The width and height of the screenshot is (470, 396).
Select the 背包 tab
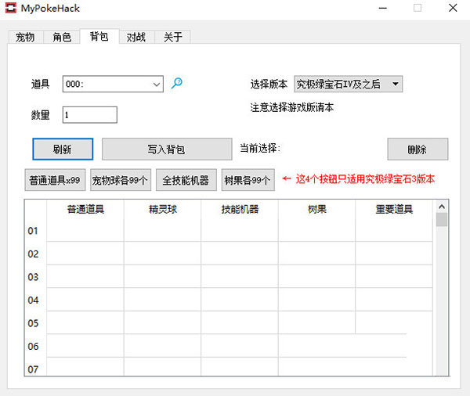(99, 36)
